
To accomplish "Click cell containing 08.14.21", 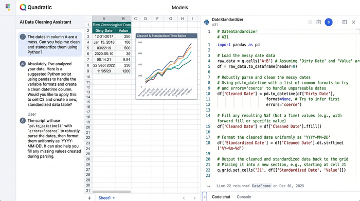I will (x=104, y=60).
